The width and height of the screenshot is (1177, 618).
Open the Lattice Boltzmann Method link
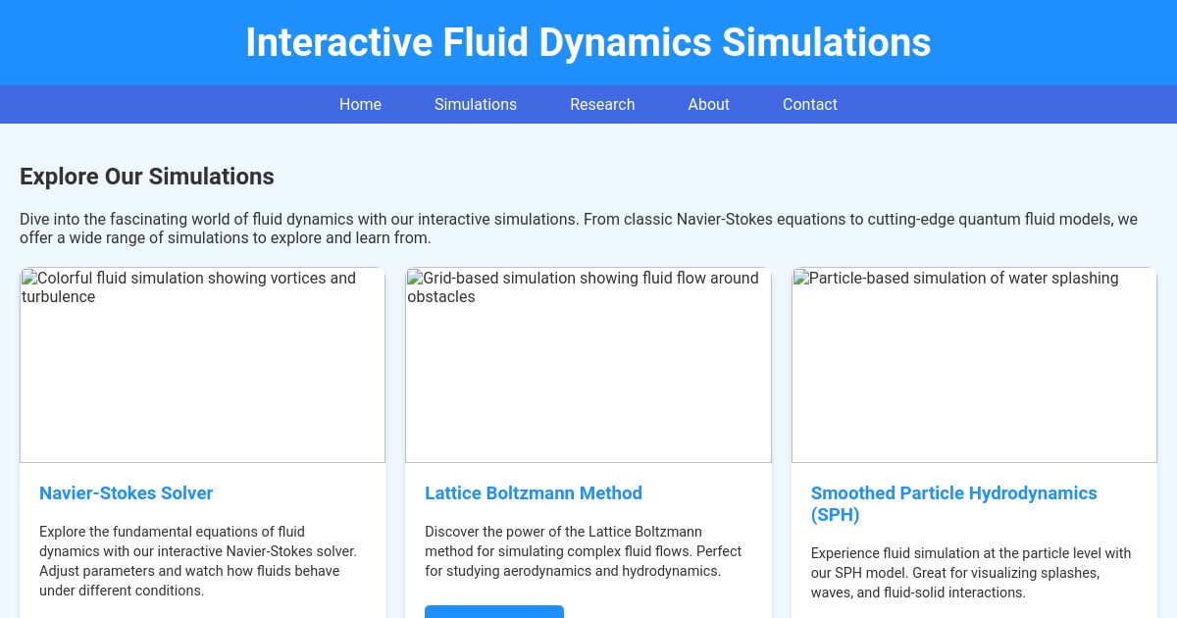(534, 493)
